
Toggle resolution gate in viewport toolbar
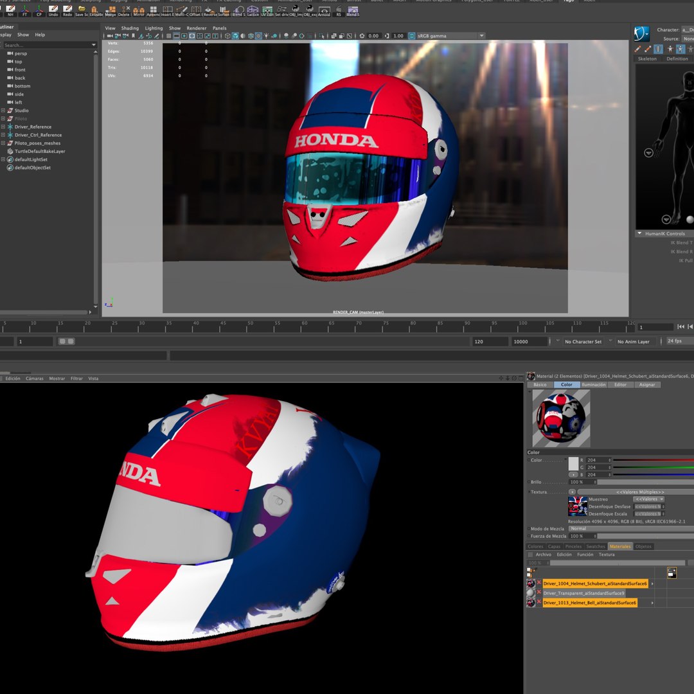click(x=184, y=36)
